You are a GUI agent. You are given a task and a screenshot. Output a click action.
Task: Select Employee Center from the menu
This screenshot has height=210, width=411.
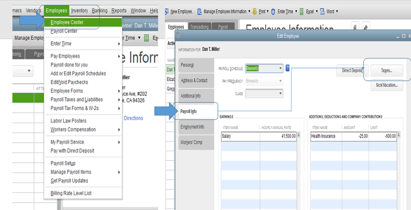tap(83, 22)
